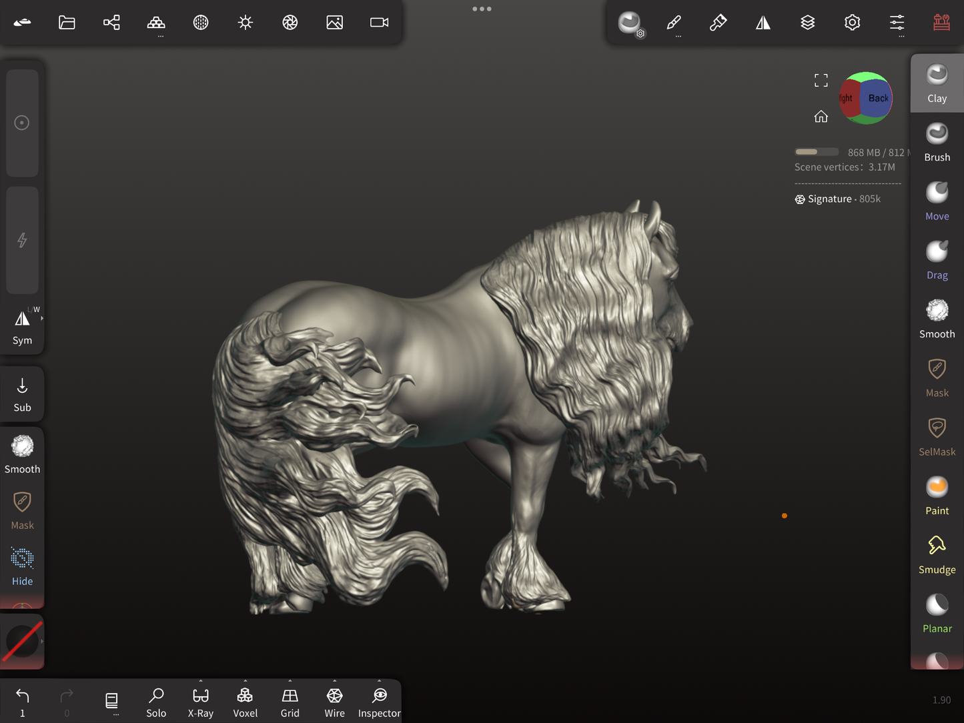Choose the Drag brush tool
Viewport: 964px width, 723px height.
pos(937,259)
